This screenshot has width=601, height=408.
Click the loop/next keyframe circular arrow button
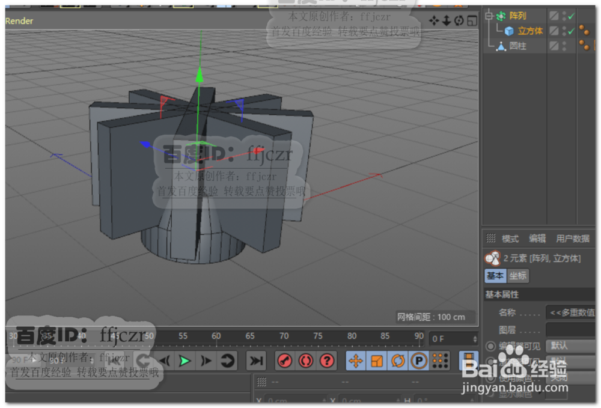[x=227, y=361]
